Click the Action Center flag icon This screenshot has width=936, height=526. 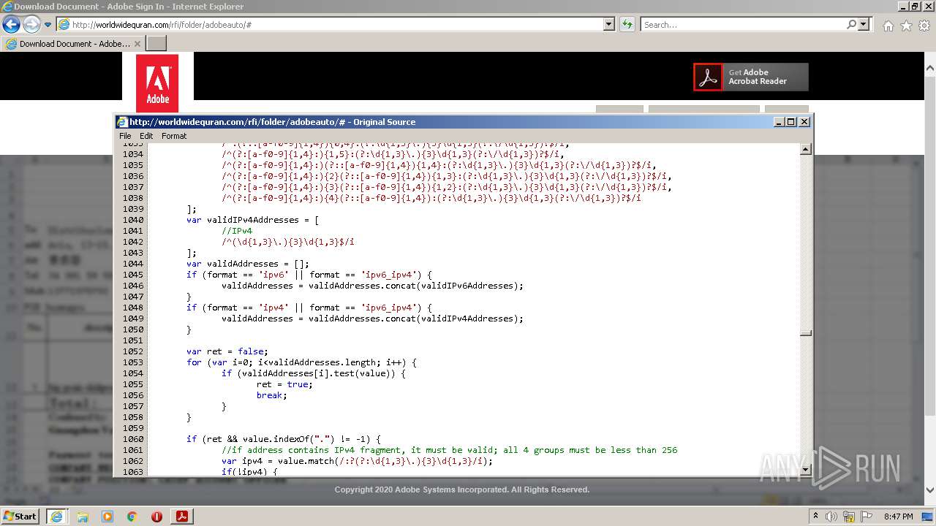(x=867, y=517)
